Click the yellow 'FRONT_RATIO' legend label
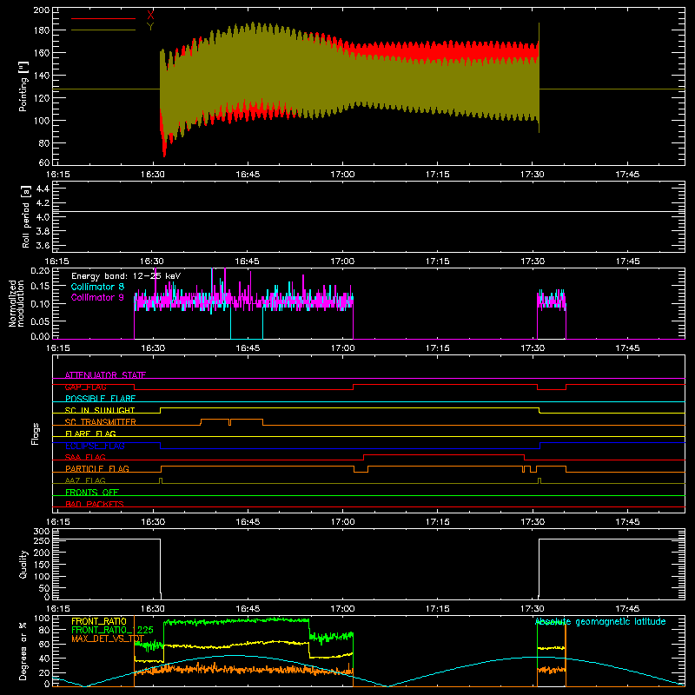 (x=99, y=621)
